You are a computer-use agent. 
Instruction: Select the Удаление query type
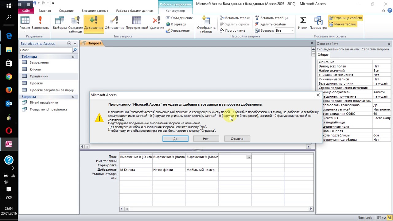[157, 23]
